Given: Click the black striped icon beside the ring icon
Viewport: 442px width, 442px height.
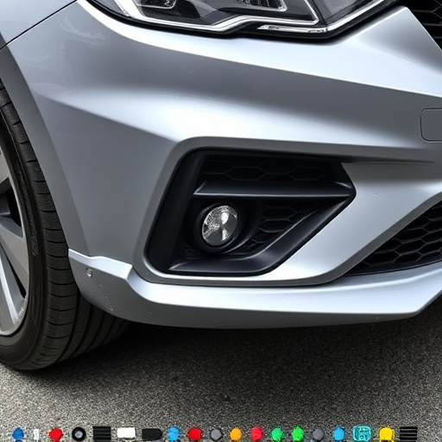Looking at the screenshot, I should coord(102,433).
